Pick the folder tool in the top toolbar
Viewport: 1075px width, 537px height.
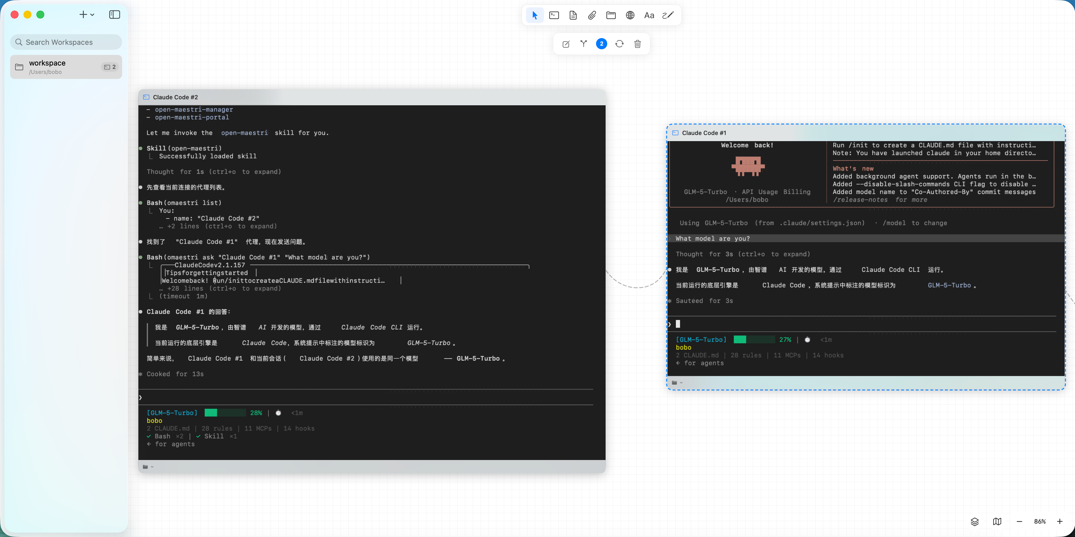click(x=611, y=15)
